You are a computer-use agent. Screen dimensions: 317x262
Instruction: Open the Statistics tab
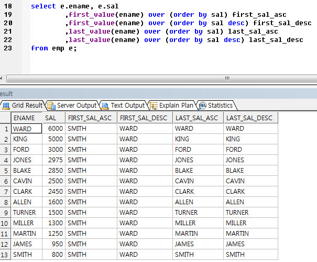point(220,106)
